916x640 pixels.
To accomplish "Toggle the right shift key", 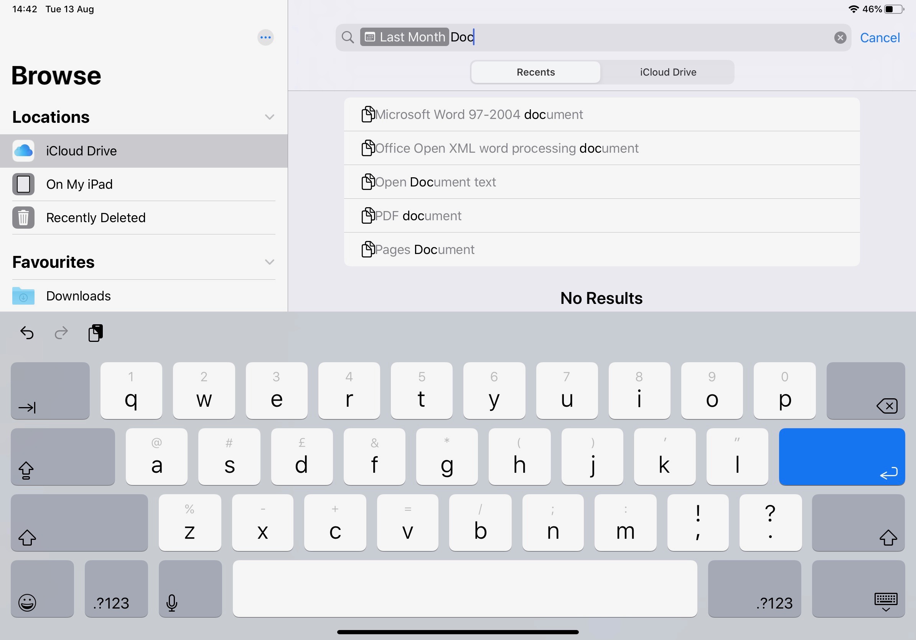I will pos(858,523).
